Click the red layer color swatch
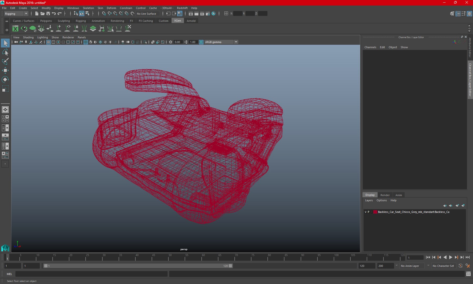This screenshot has width=473, height=284. coord(375,212)
